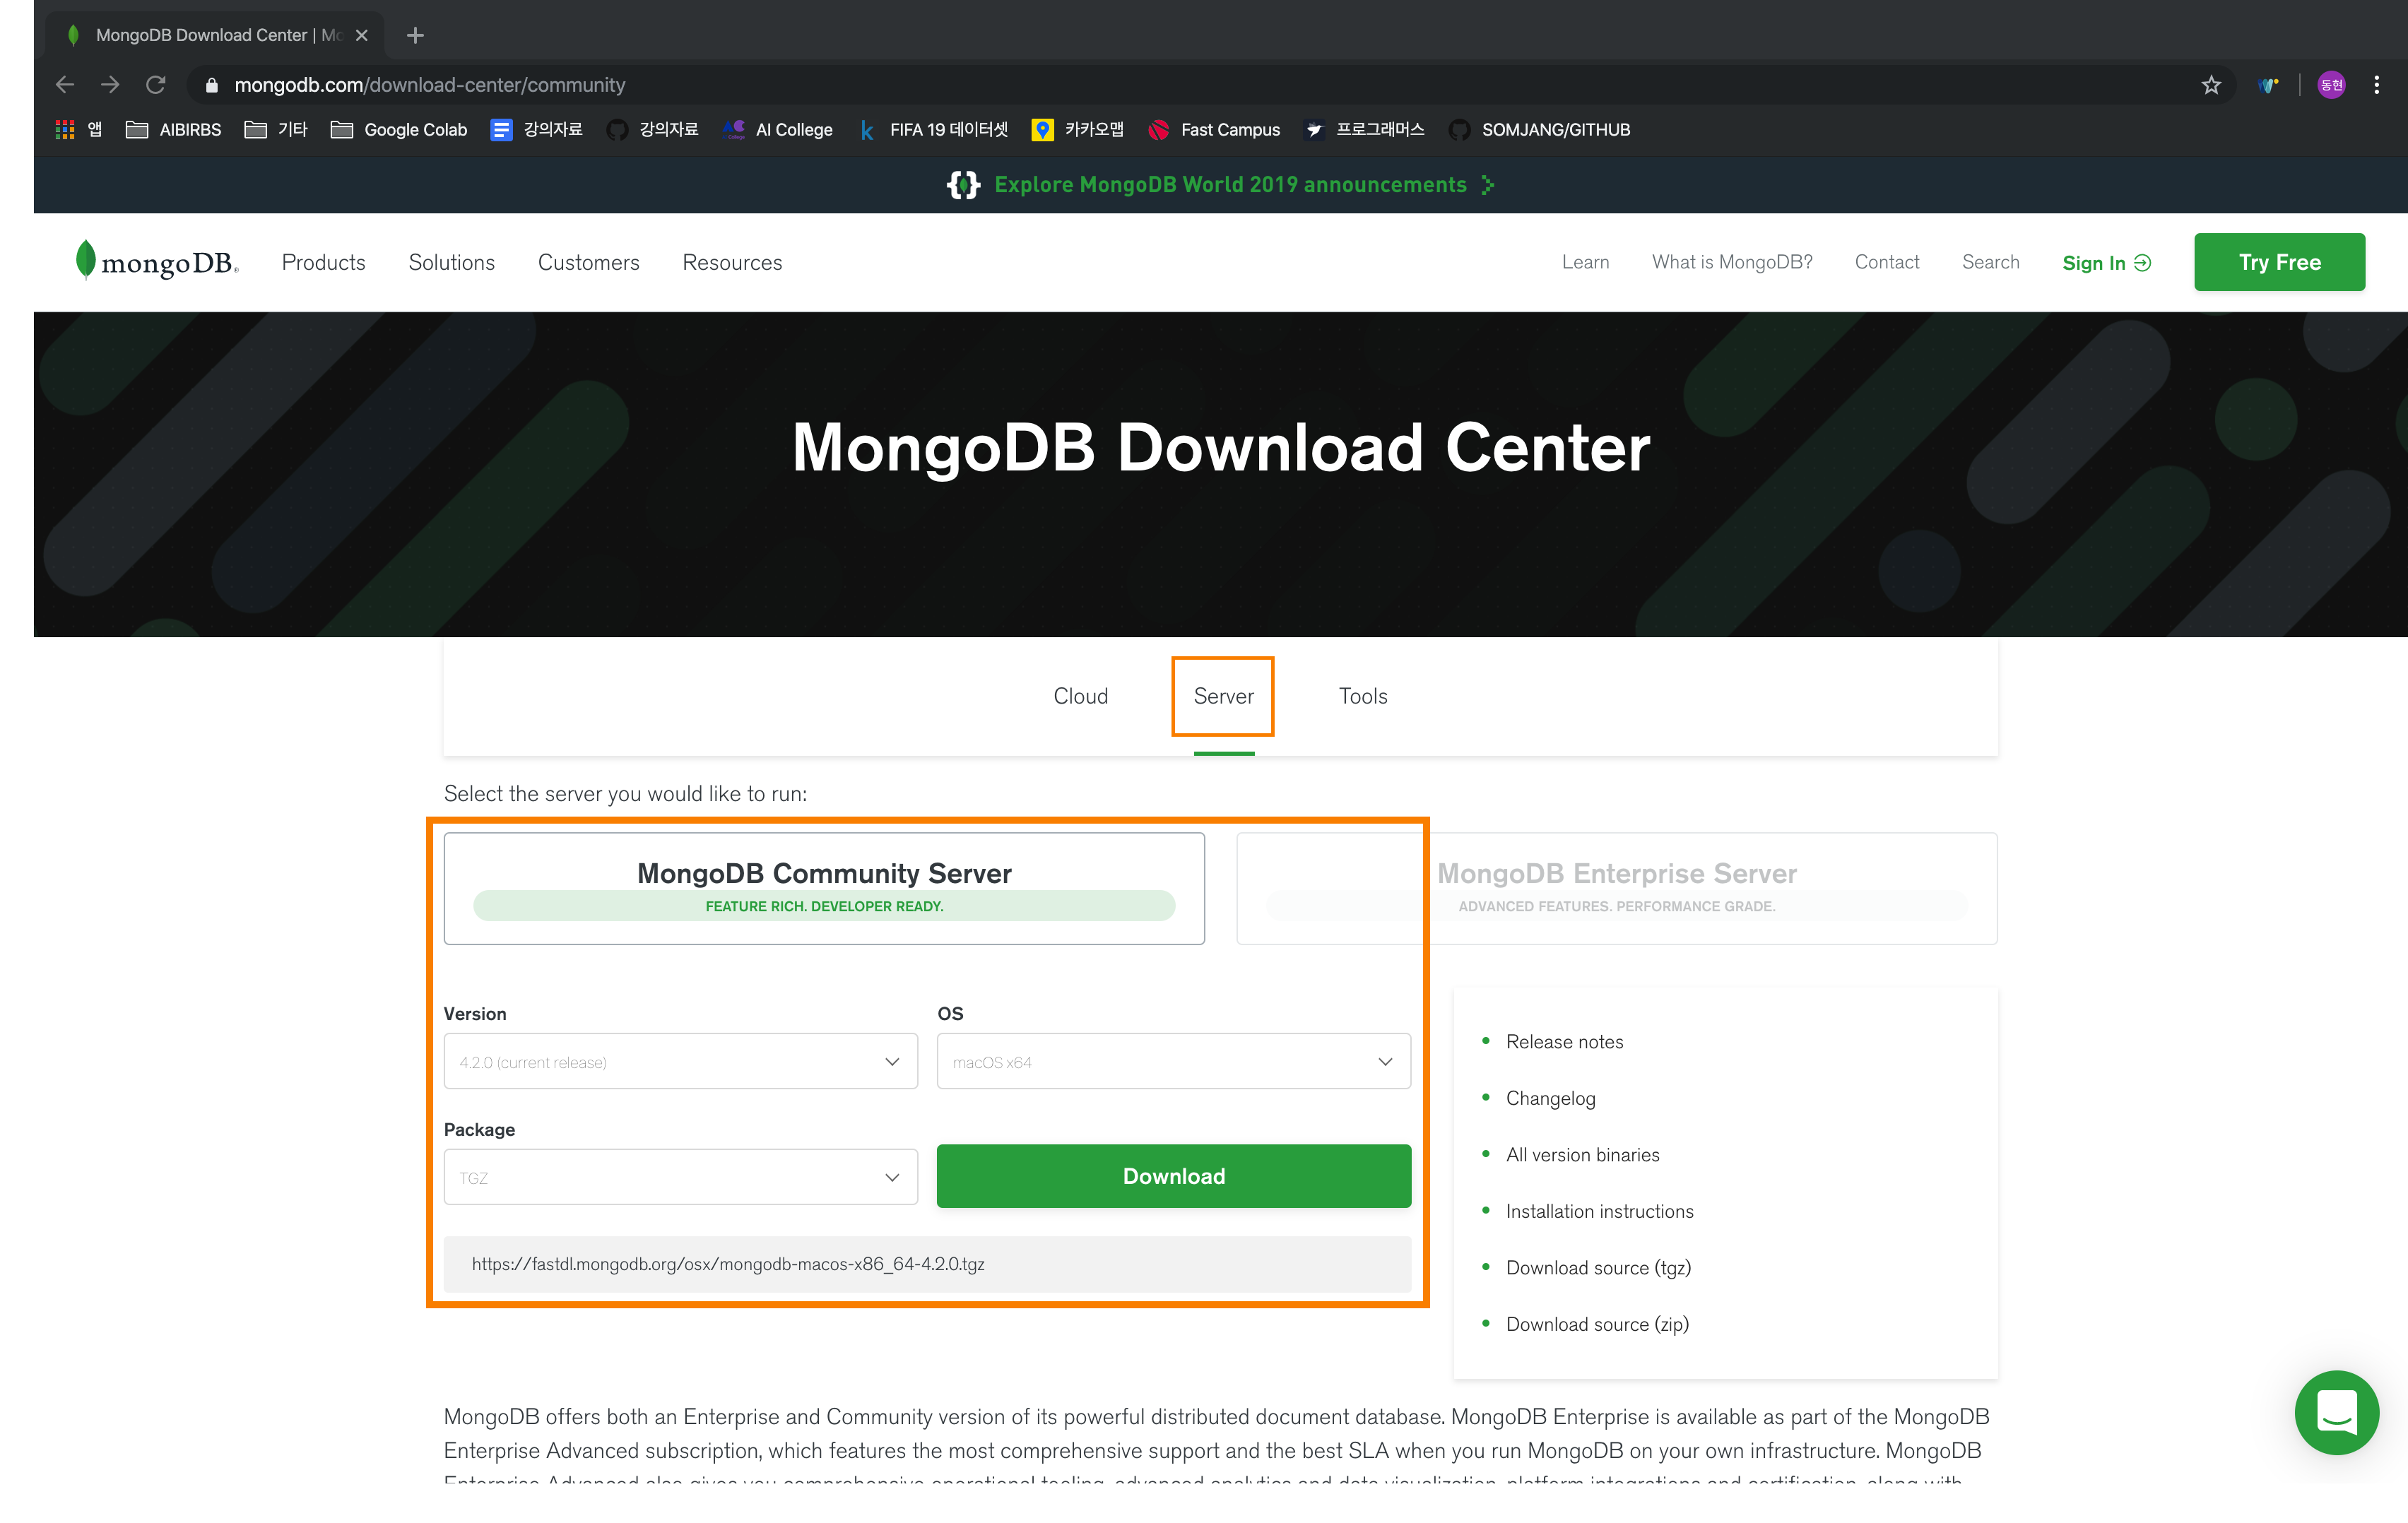Open the 카카오맵 bookmark
2408x1523 pixels.
click(1077, 130)
